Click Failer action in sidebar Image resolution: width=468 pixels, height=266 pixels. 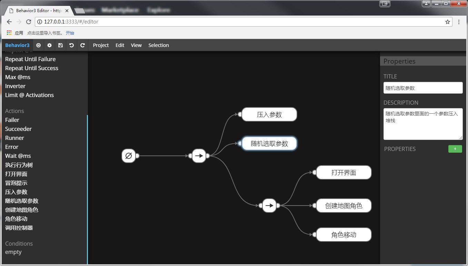click(x=12, y=120)
